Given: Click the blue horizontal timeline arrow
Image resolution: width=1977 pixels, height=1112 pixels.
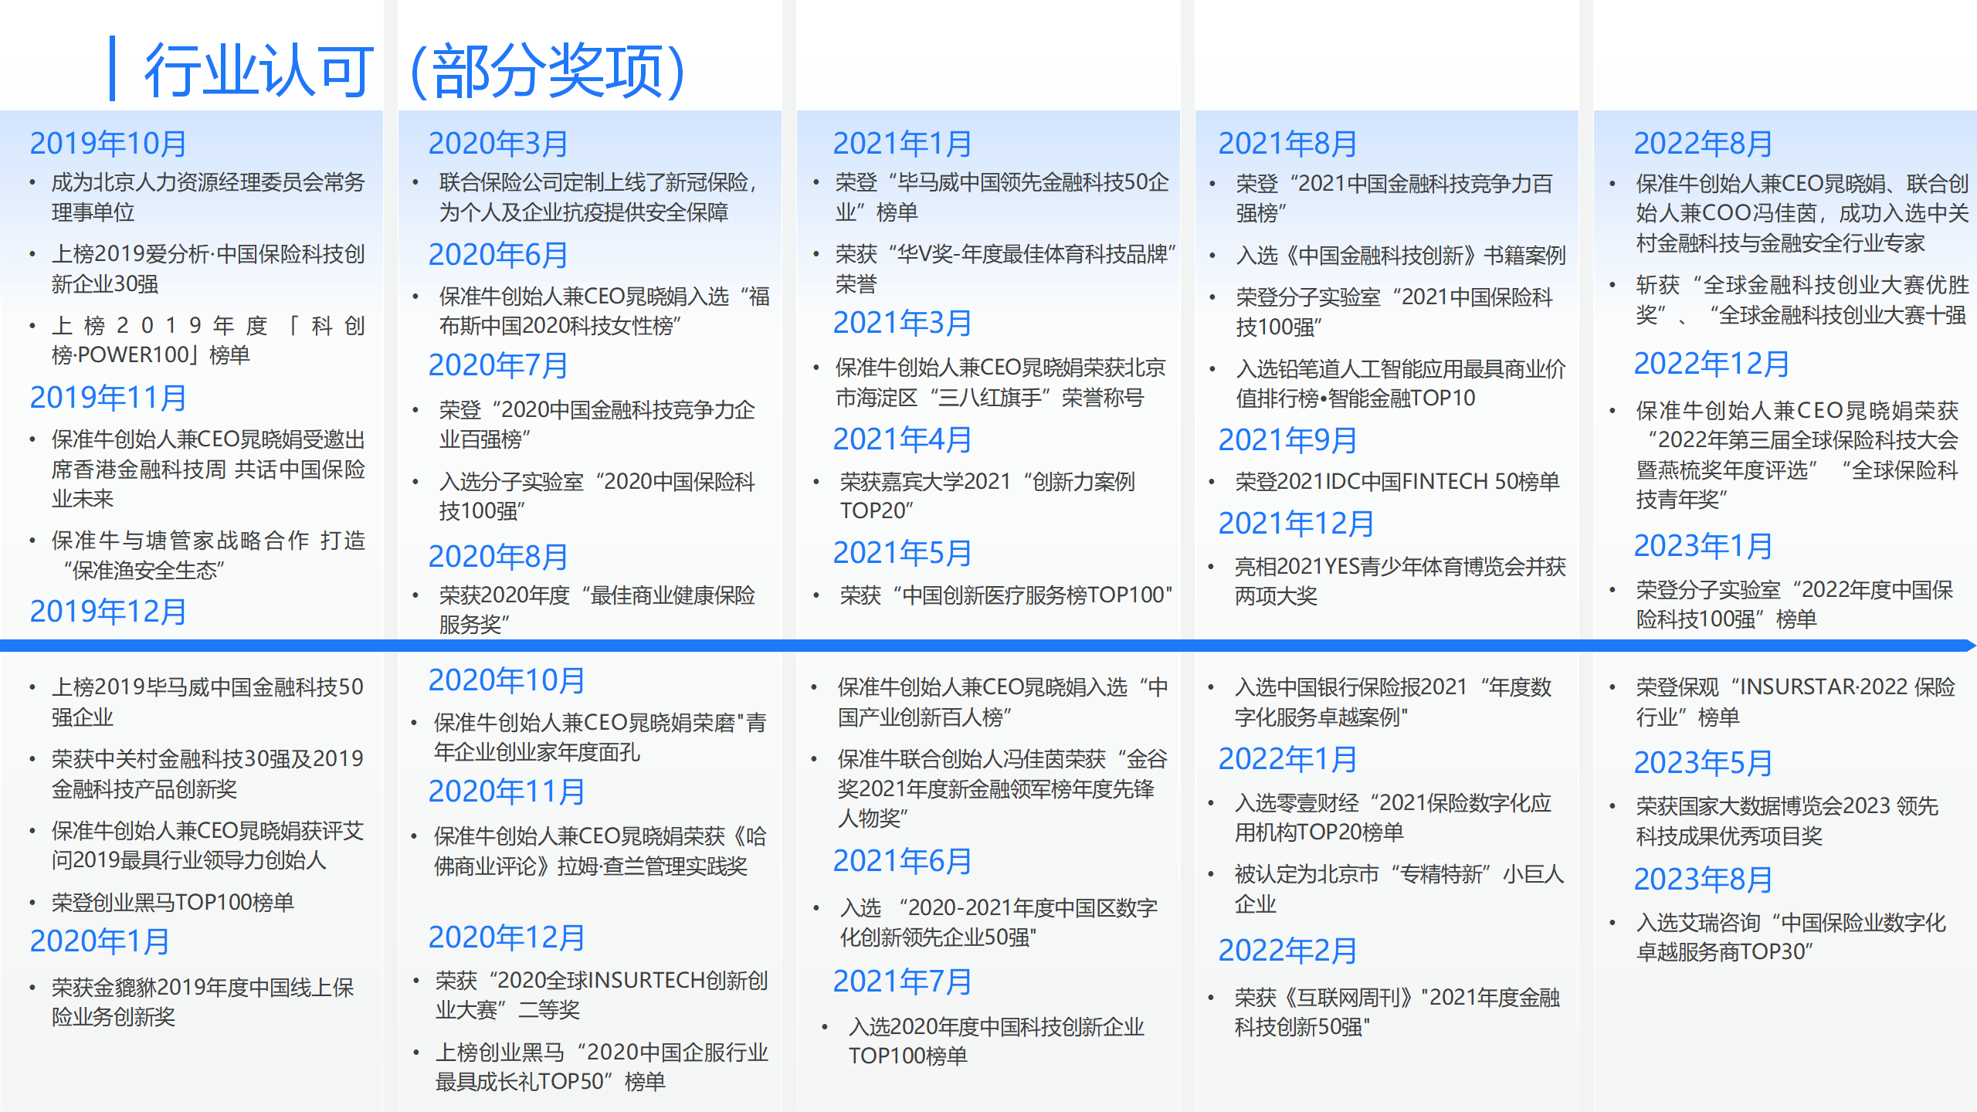Looking at the screenshot, I should tap(988, 646).
